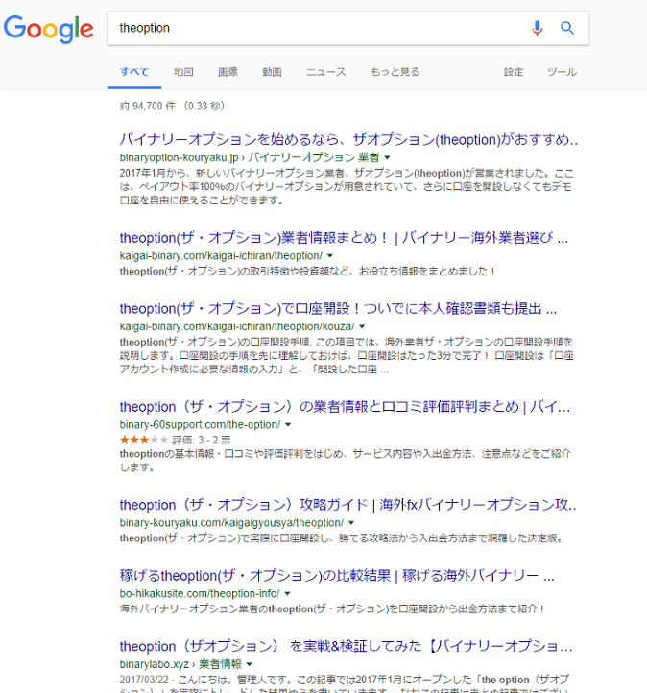This screenshot has height=693, width=647.
Task: Expand arrow beside binarylabo.xyz 業者情報
Action: click(x=250, y=664)
